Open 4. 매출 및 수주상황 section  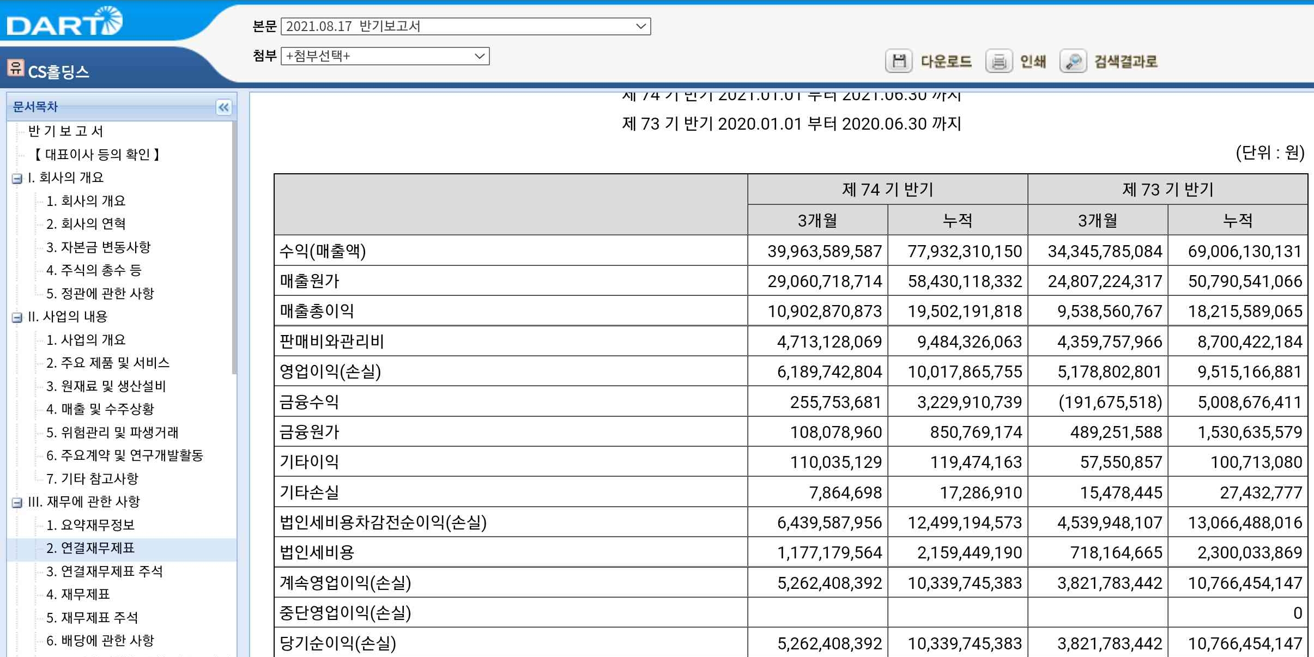coord(100,409)
